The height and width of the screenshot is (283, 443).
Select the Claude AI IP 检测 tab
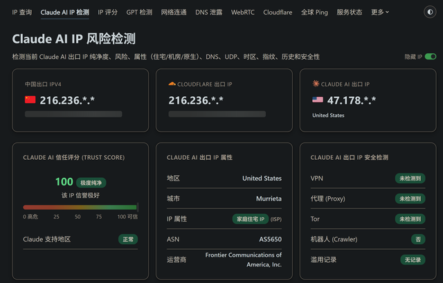pyautogui.click(x=64, y=12)
